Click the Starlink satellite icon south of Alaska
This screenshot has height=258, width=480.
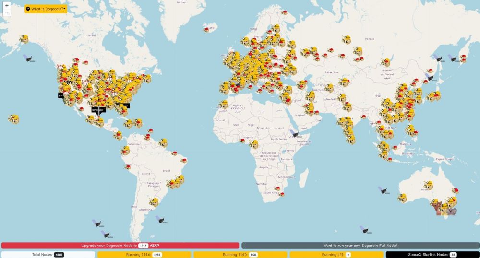[28, 58]
